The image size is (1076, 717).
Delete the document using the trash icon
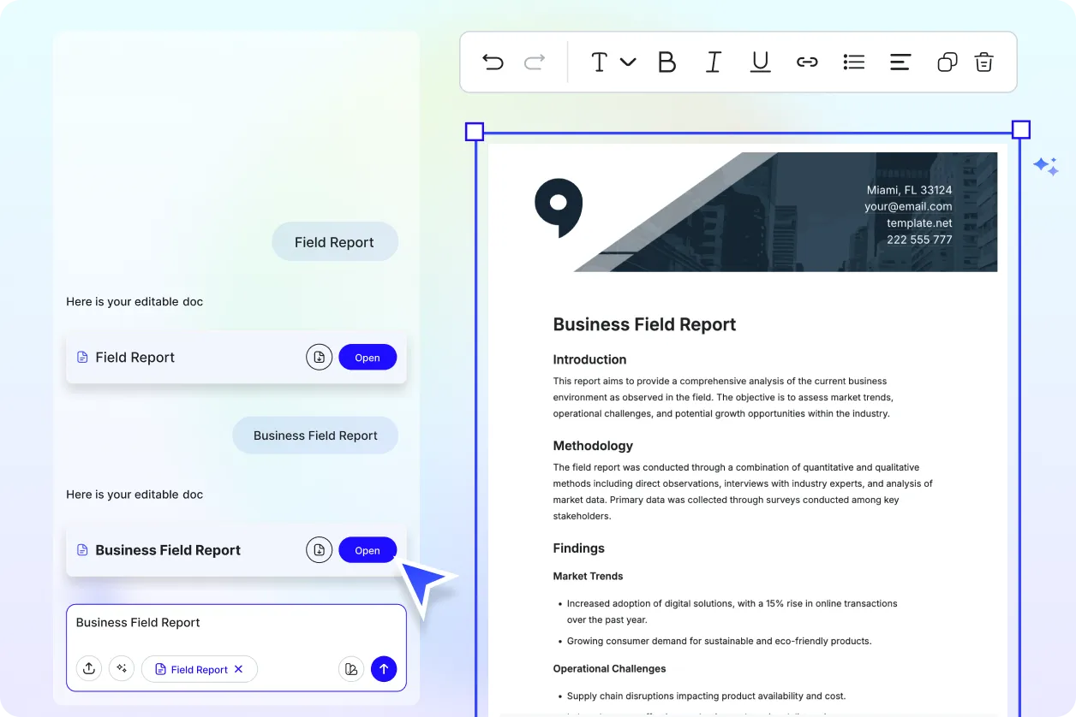[983, 62]
